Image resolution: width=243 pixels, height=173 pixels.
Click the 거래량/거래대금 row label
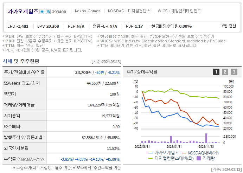coord(19,105)
